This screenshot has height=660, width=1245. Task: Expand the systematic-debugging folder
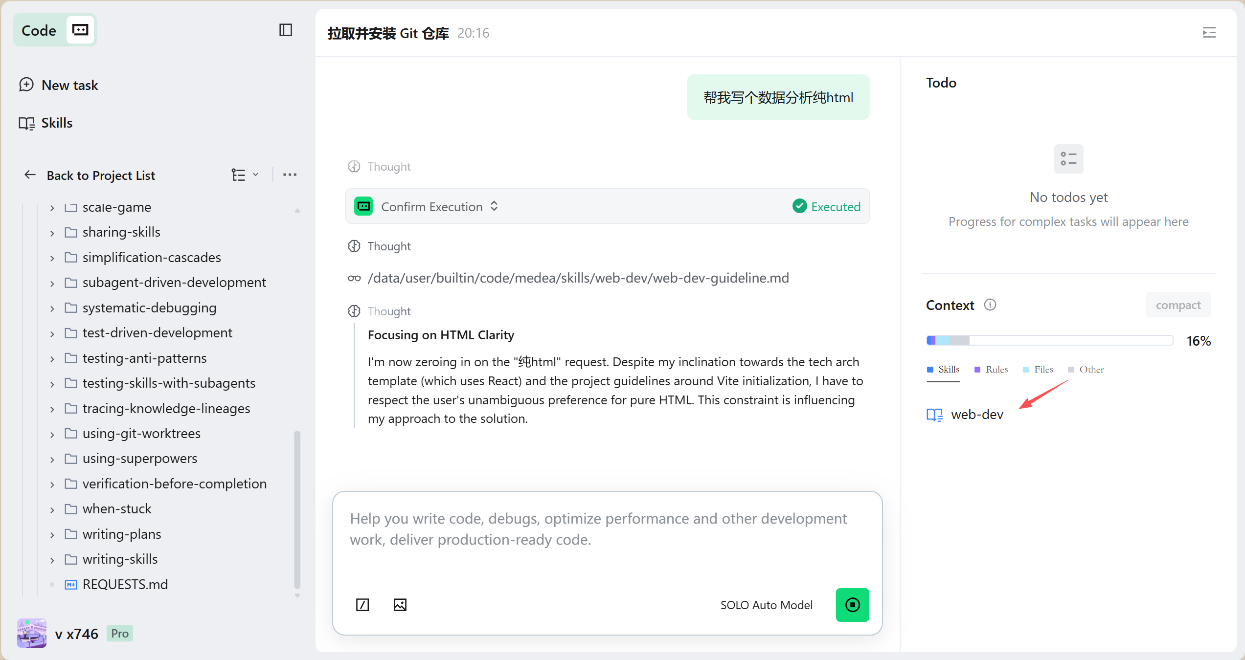tap(52, 308)
